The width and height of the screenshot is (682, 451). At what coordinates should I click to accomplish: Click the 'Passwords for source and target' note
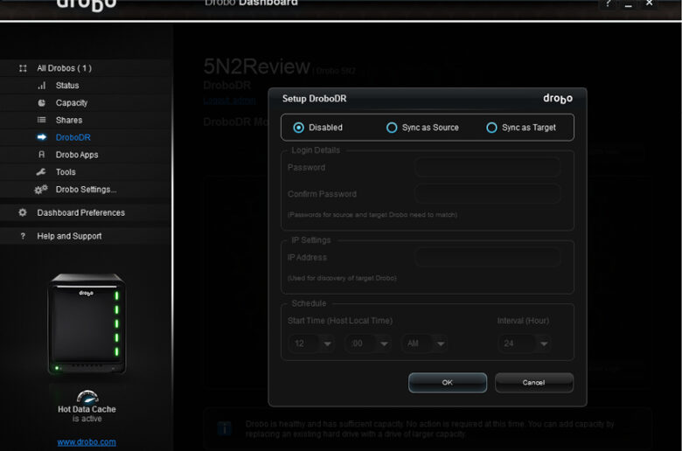(372, 215)
